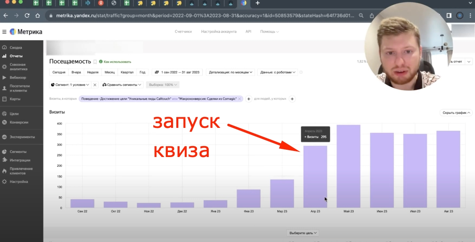Viewport: 475px width, 242px height.
Task: Go back in the browser
Action: [x=6, y=15]
